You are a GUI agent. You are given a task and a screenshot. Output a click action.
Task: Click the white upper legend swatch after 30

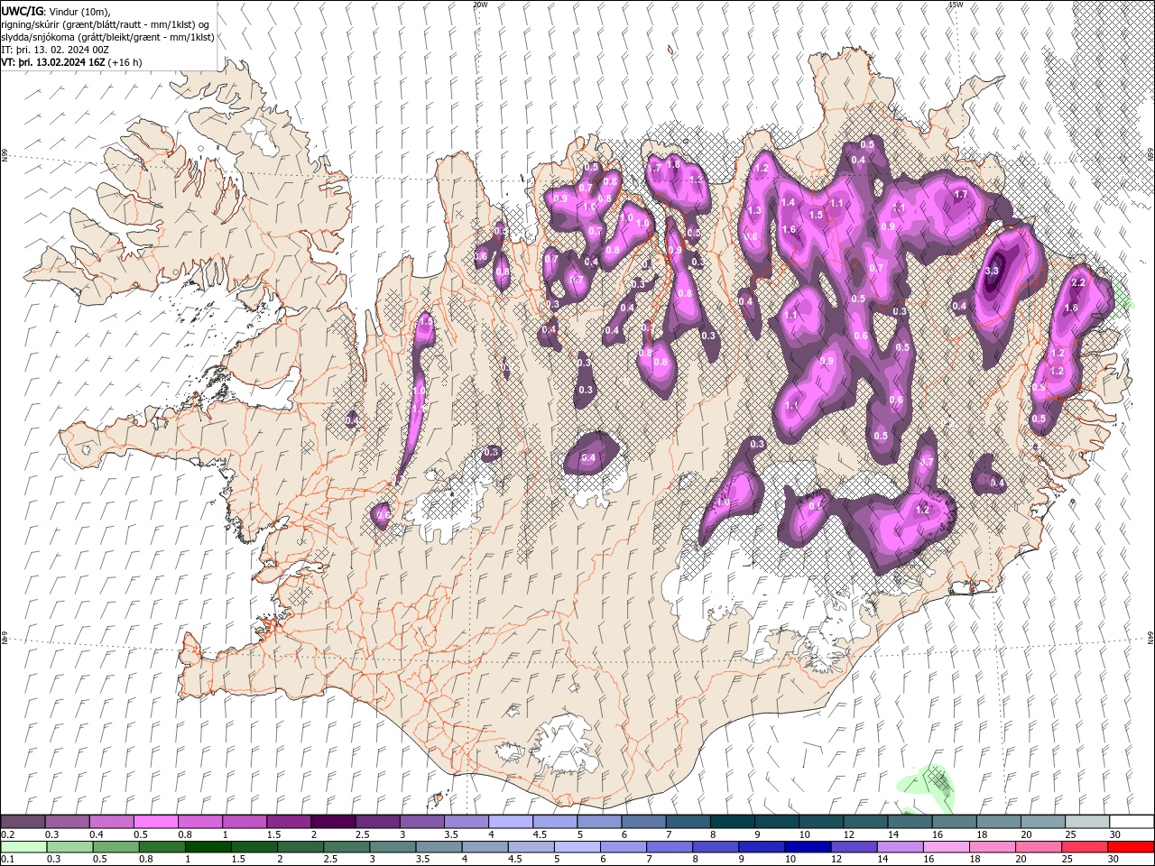1132,821
